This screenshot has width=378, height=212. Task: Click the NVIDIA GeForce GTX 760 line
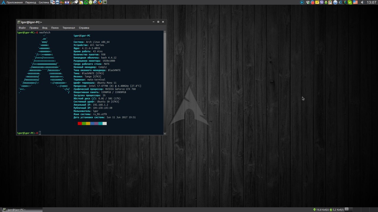(105, 89)
